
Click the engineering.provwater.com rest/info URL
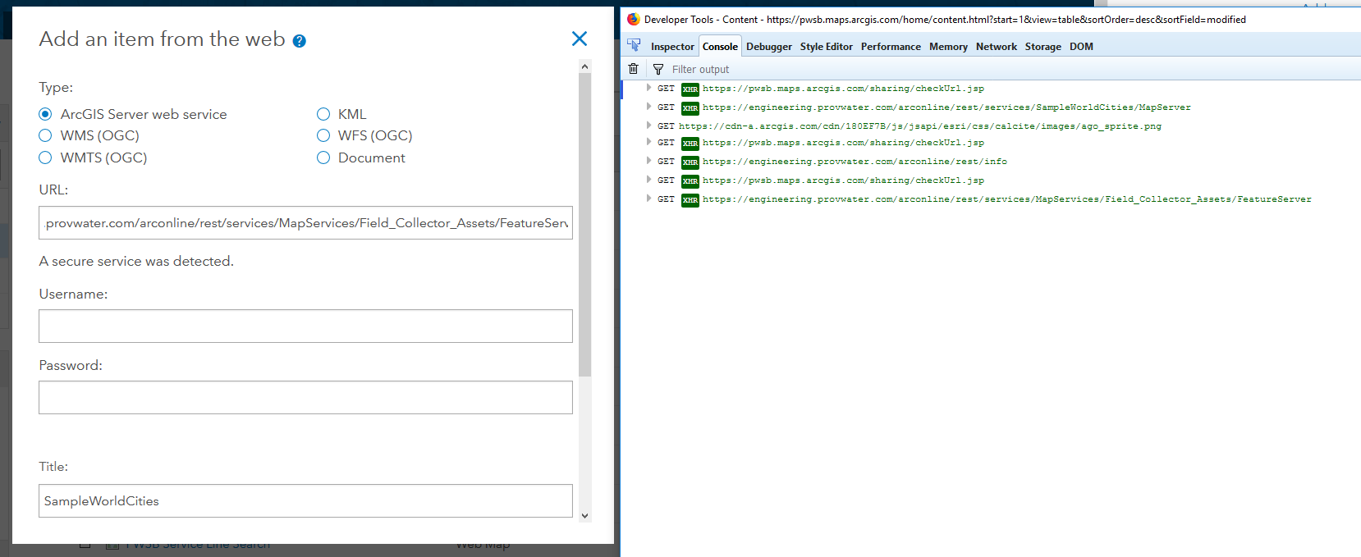tap(855, 162)
